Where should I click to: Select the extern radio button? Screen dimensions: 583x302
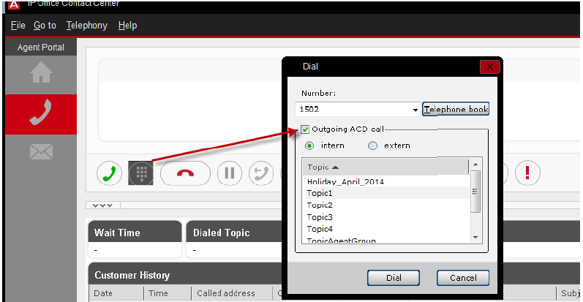pyautogui.click(x=372, y=146)
